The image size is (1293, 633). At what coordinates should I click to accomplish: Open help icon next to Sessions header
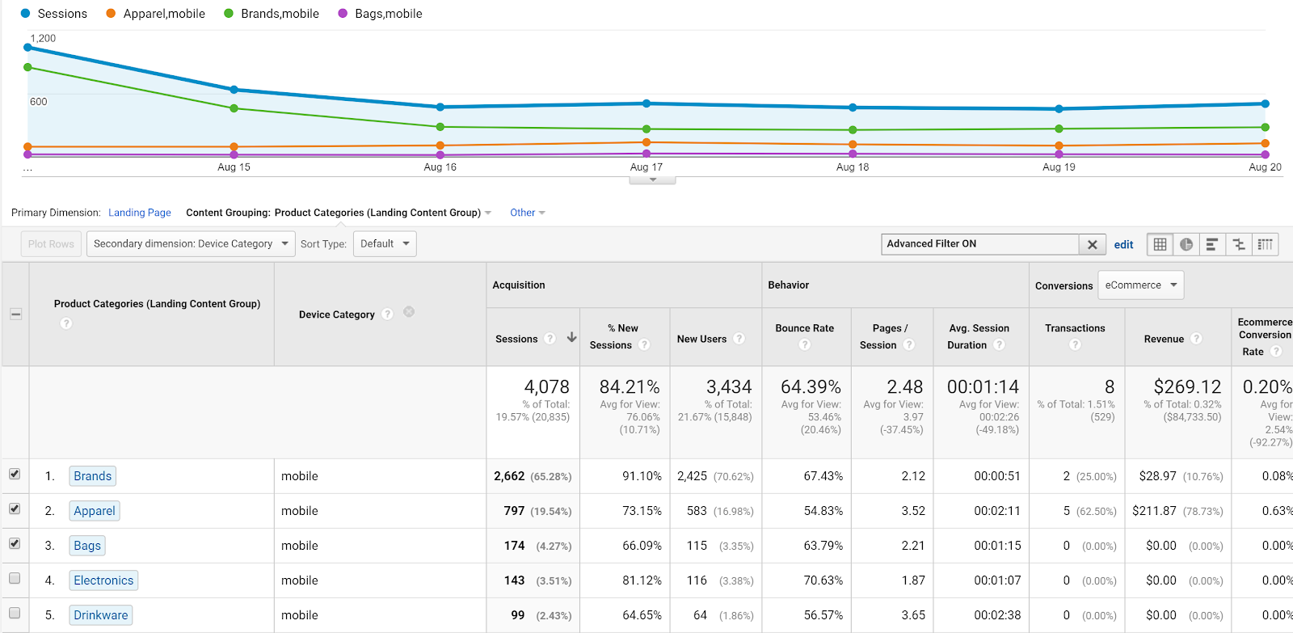[x=550, y=339]
